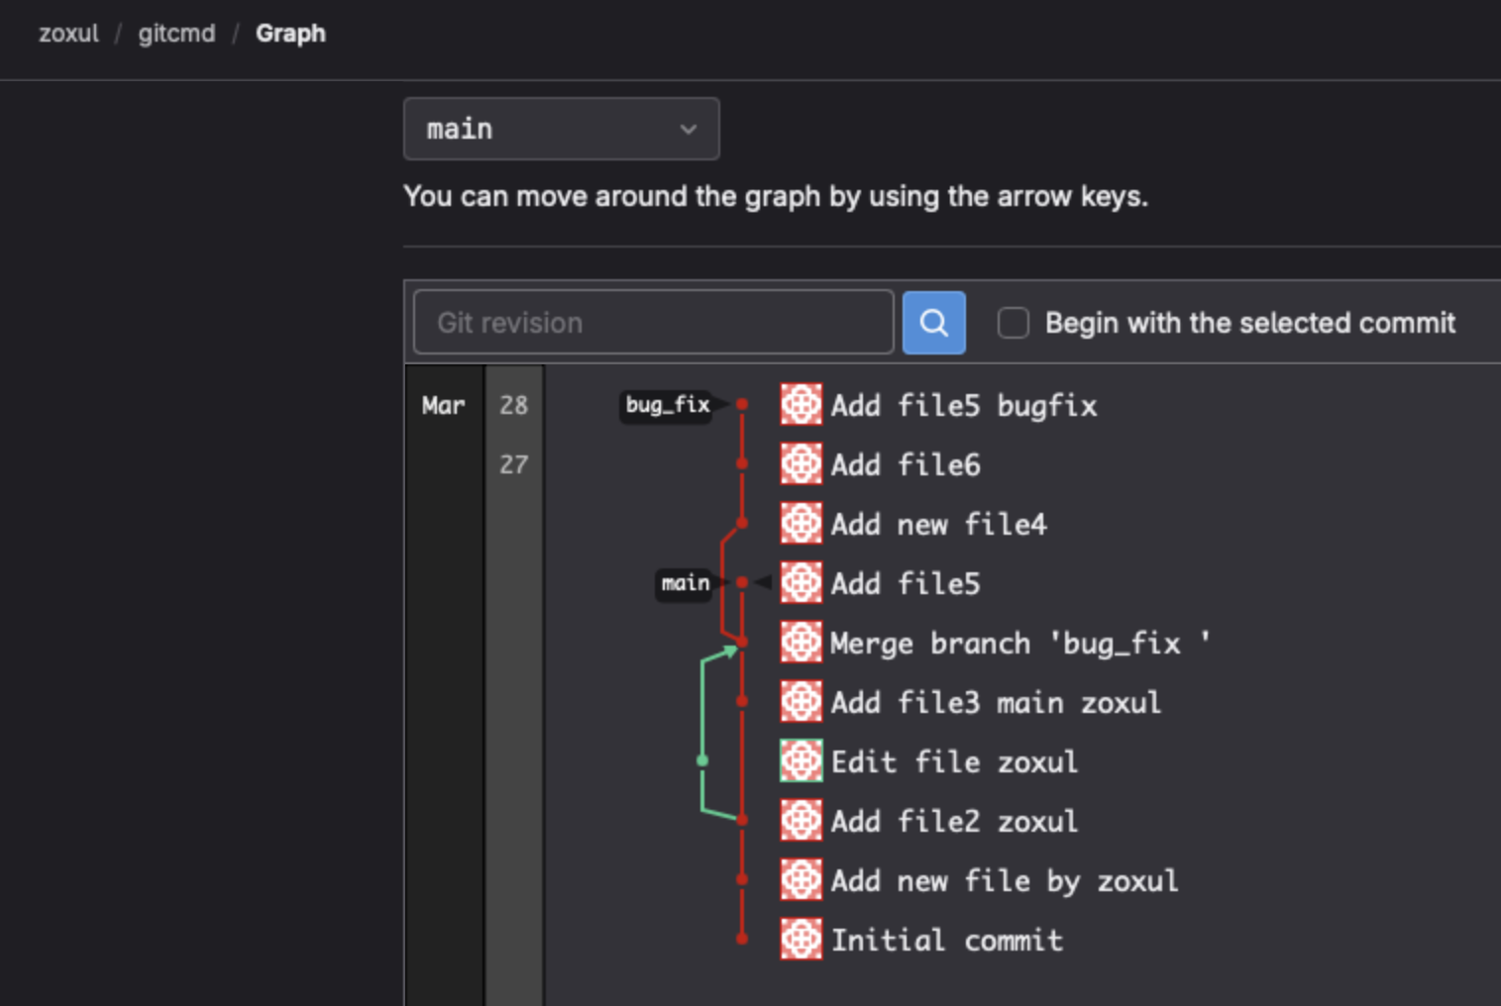Image resolution: width=1501 pixels, height=1006 pixels.
Task: Click avatar beside 'Merge branch bug_fix' commit
Action: pyautogui.click(x=801, y=642)
